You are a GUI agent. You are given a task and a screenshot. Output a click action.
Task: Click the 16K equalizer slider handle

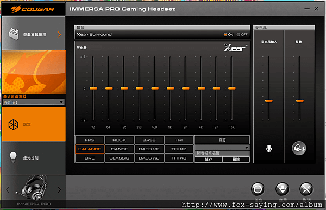coord(232,88)
